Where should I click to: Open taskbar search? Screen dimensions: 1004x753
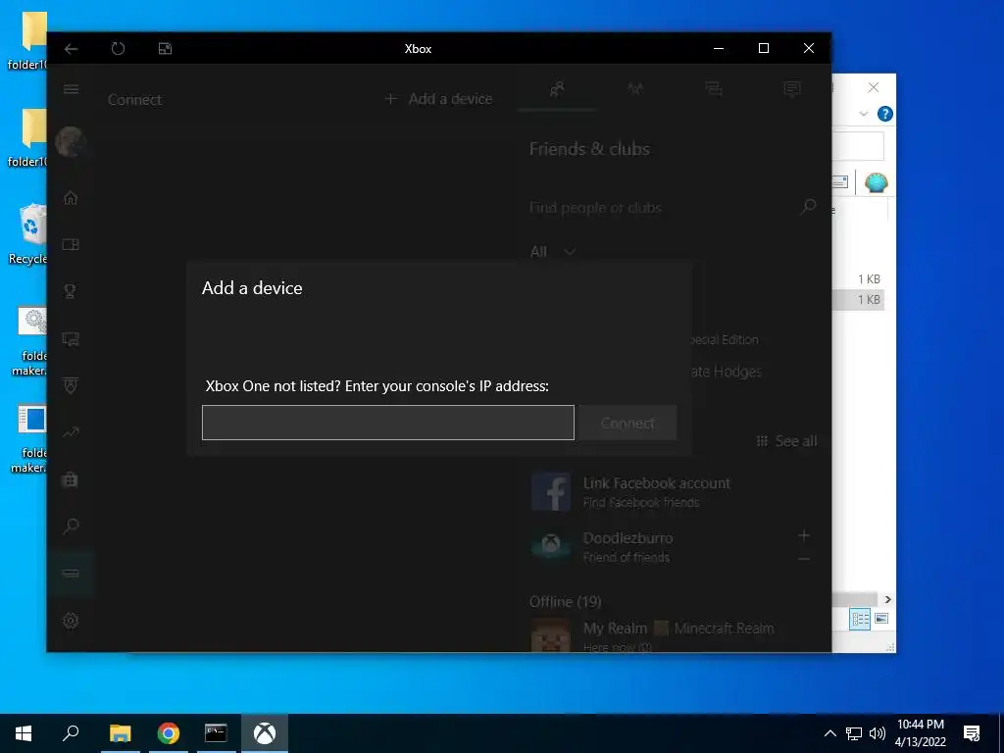pyautogui.click(x=71, y=733)
